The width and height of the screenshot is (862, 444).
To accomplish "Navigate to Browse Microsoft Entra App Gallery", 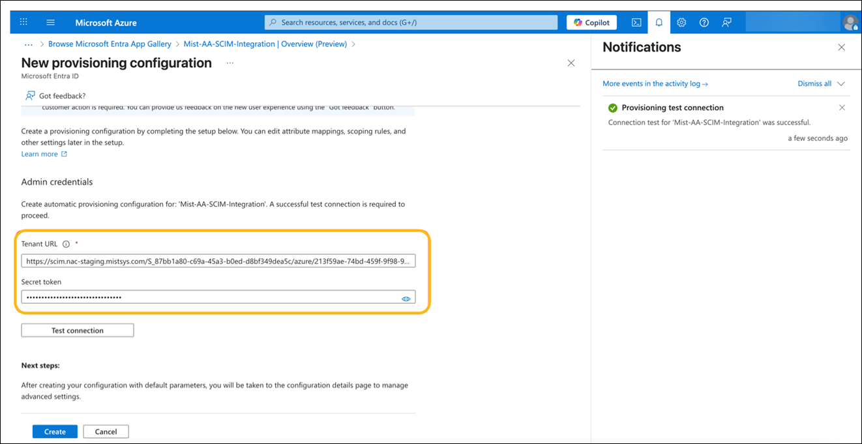I will click(x=110, y=44).
